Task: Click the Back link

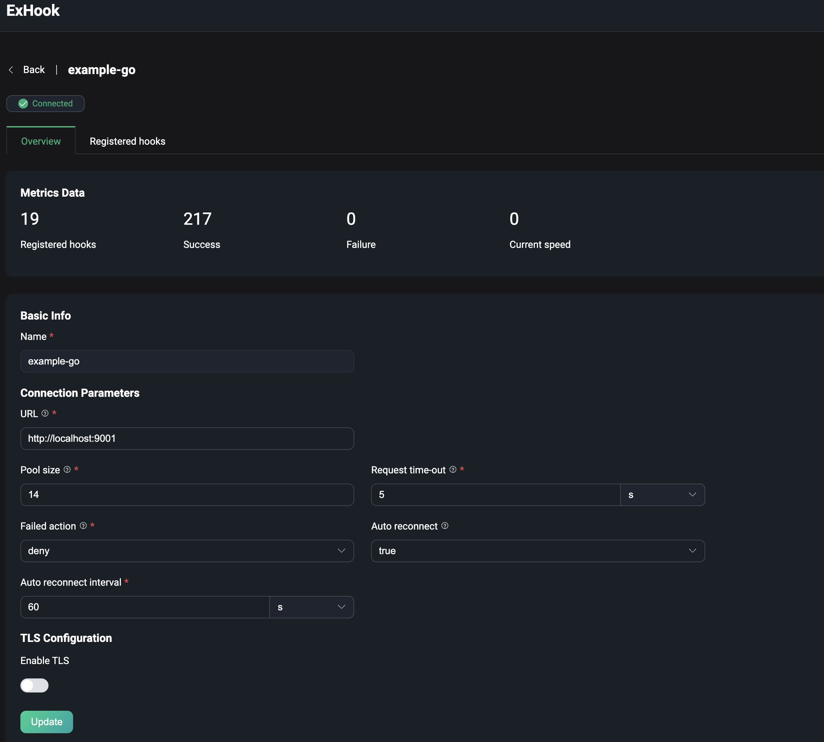Action: [x=34, y=70]
